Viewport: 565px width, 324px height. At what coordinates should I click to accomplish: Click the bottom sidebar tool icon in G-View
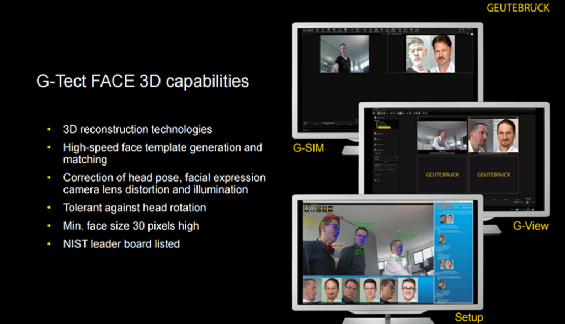[x=375, y=180]
